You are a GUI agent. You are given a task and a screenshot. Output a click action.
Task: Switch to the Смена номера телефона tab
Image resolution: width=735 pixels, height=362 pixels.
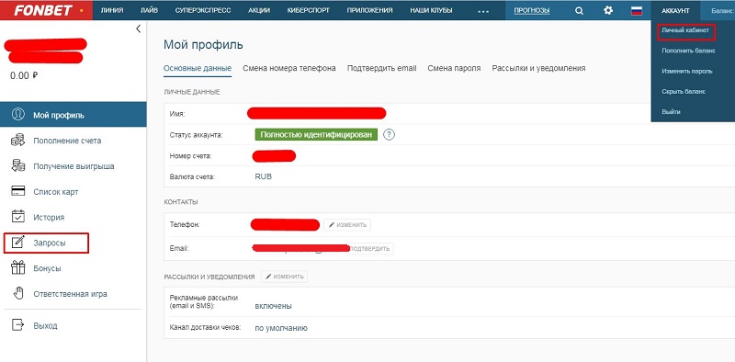click(289, 68)
